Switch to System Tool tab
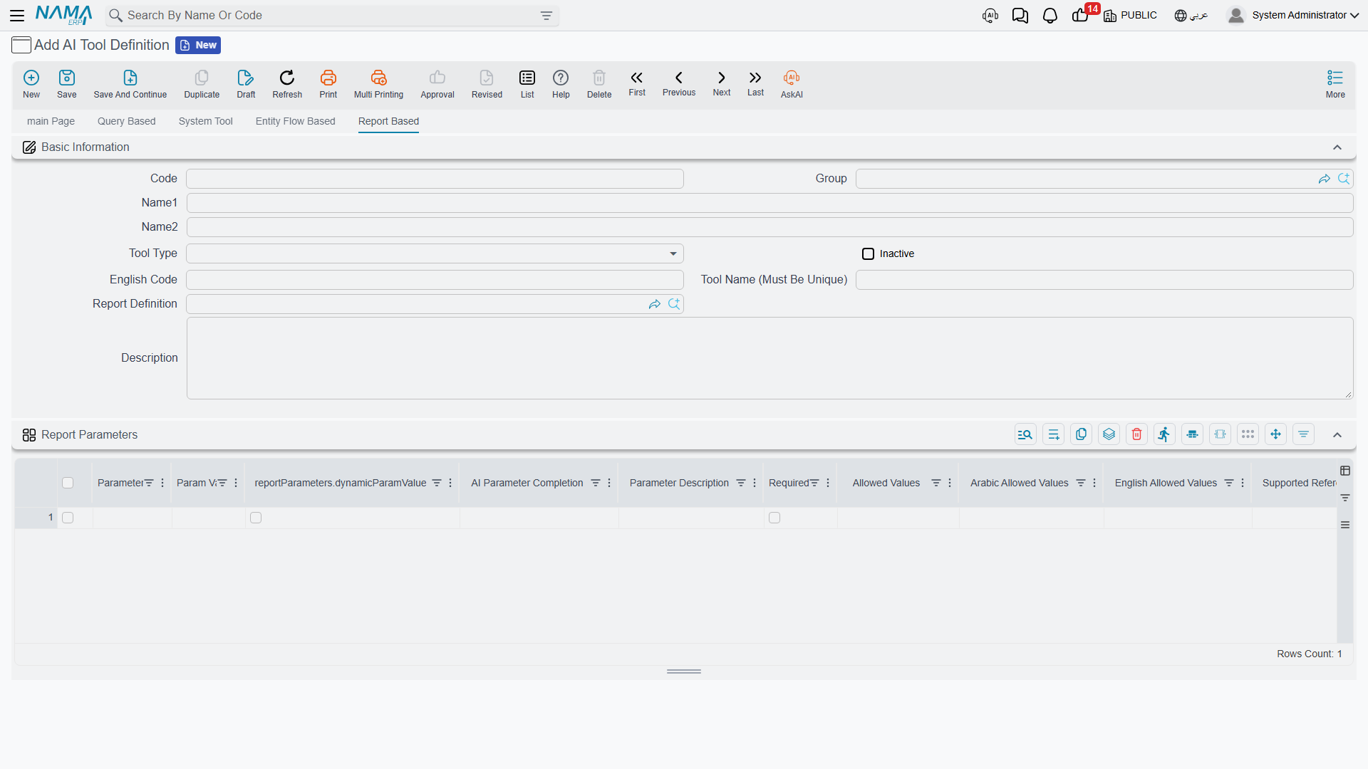Screen dimensions: 1368x769 (x=205, y=121)
